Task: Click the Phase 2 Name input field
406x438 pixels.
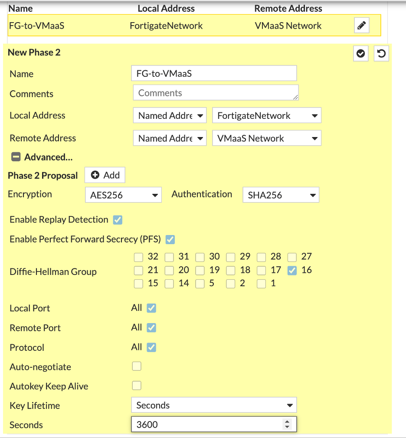Action: (x=214, y=74)
